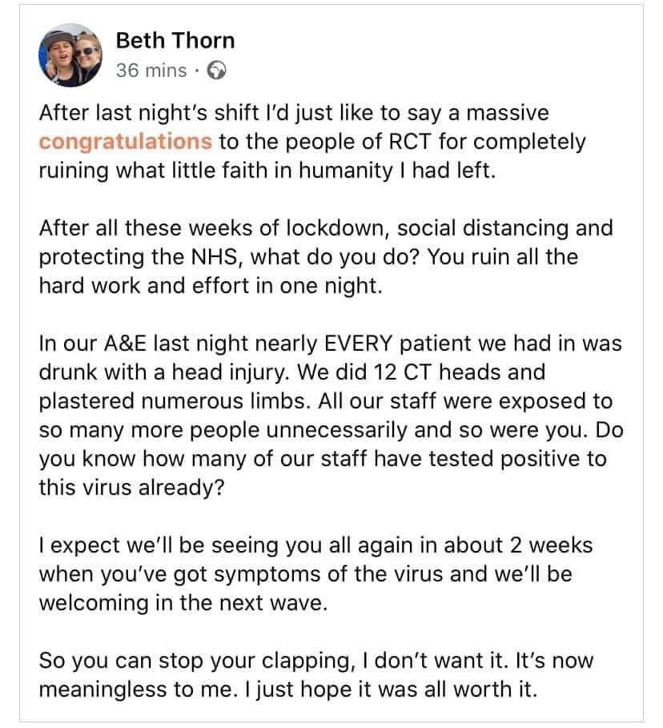This screenshot has width=663, height=728.
Task: Select the paragraph about weeks of lockdown
Action: [x=326, y=257]
